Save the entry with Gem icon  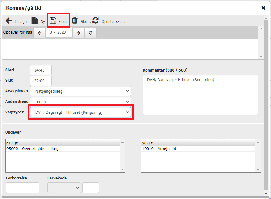53,21
